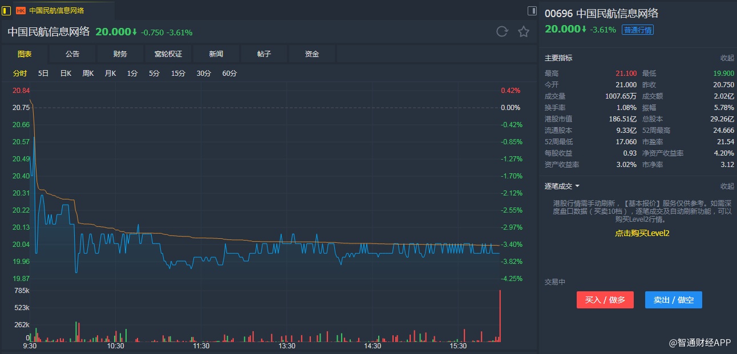The height and width of the screenshot is (354, 737).
Task: Switch chart to 月K
Action: pos(110,73)
